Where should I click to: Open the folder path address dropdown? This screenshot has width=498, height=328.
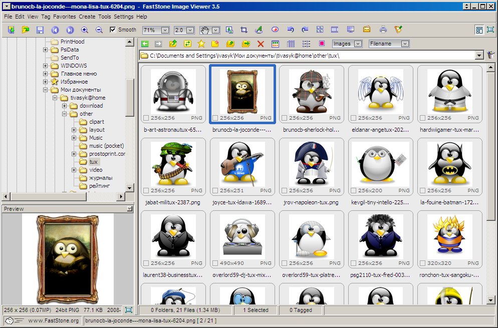point(479,56)
